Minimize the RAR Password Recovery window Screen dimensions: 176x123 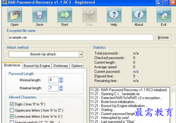[x=159, y=2]
